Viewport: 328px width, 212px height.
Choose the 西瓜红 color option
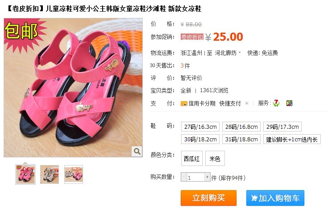click(191, 158)
